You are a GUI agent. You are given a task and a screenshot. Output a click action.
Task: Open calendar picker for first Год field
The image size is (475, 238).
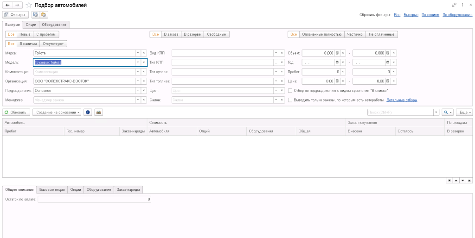pyautogui.click(x=337, y=63)
